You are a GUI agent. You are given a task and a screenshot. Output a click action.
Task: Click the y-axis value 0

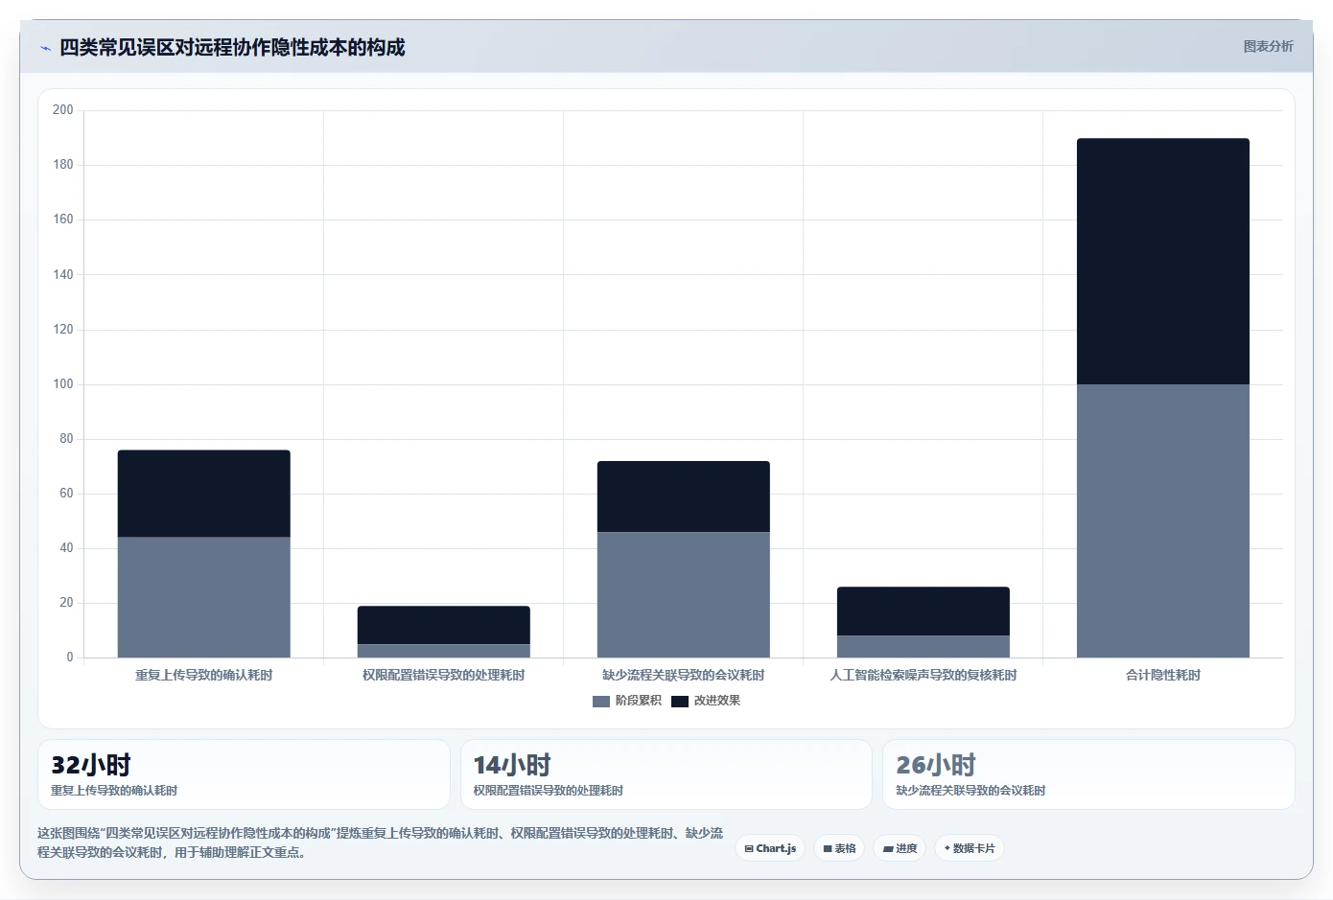pyautogui.click(x=70, y=658)
